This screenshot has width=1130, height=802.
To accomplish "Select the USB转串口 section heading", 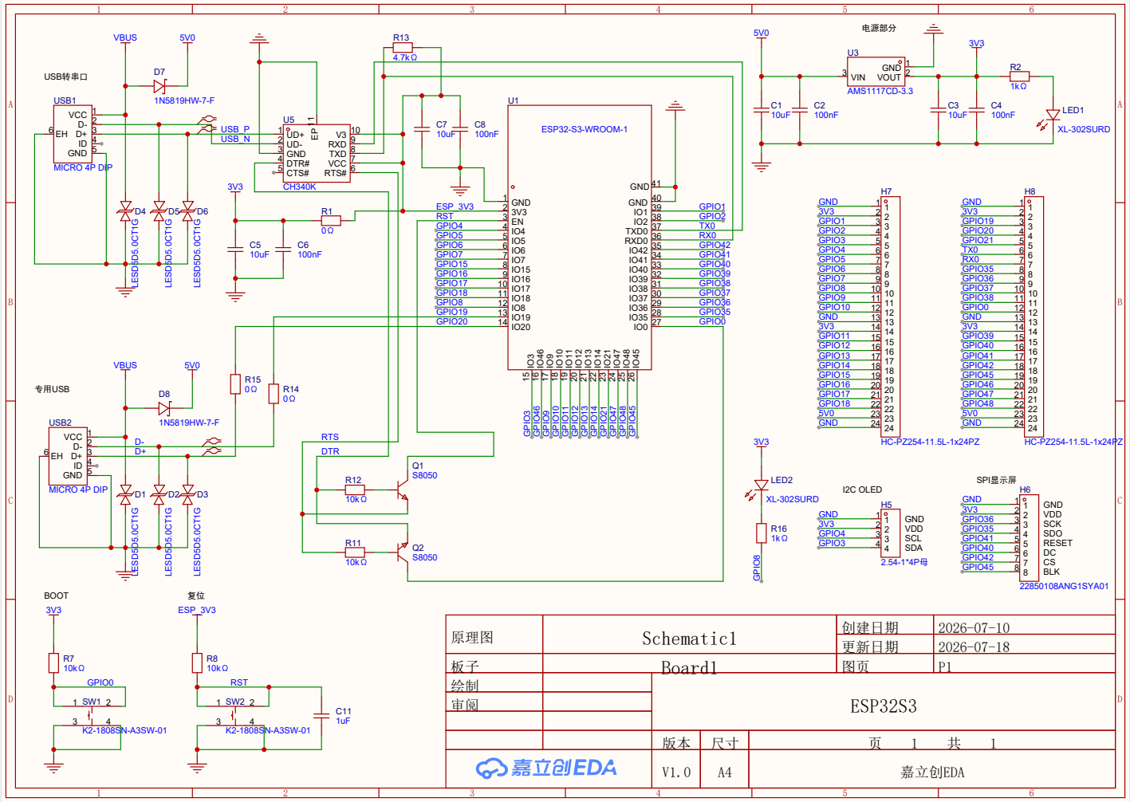I will point(65,77).
